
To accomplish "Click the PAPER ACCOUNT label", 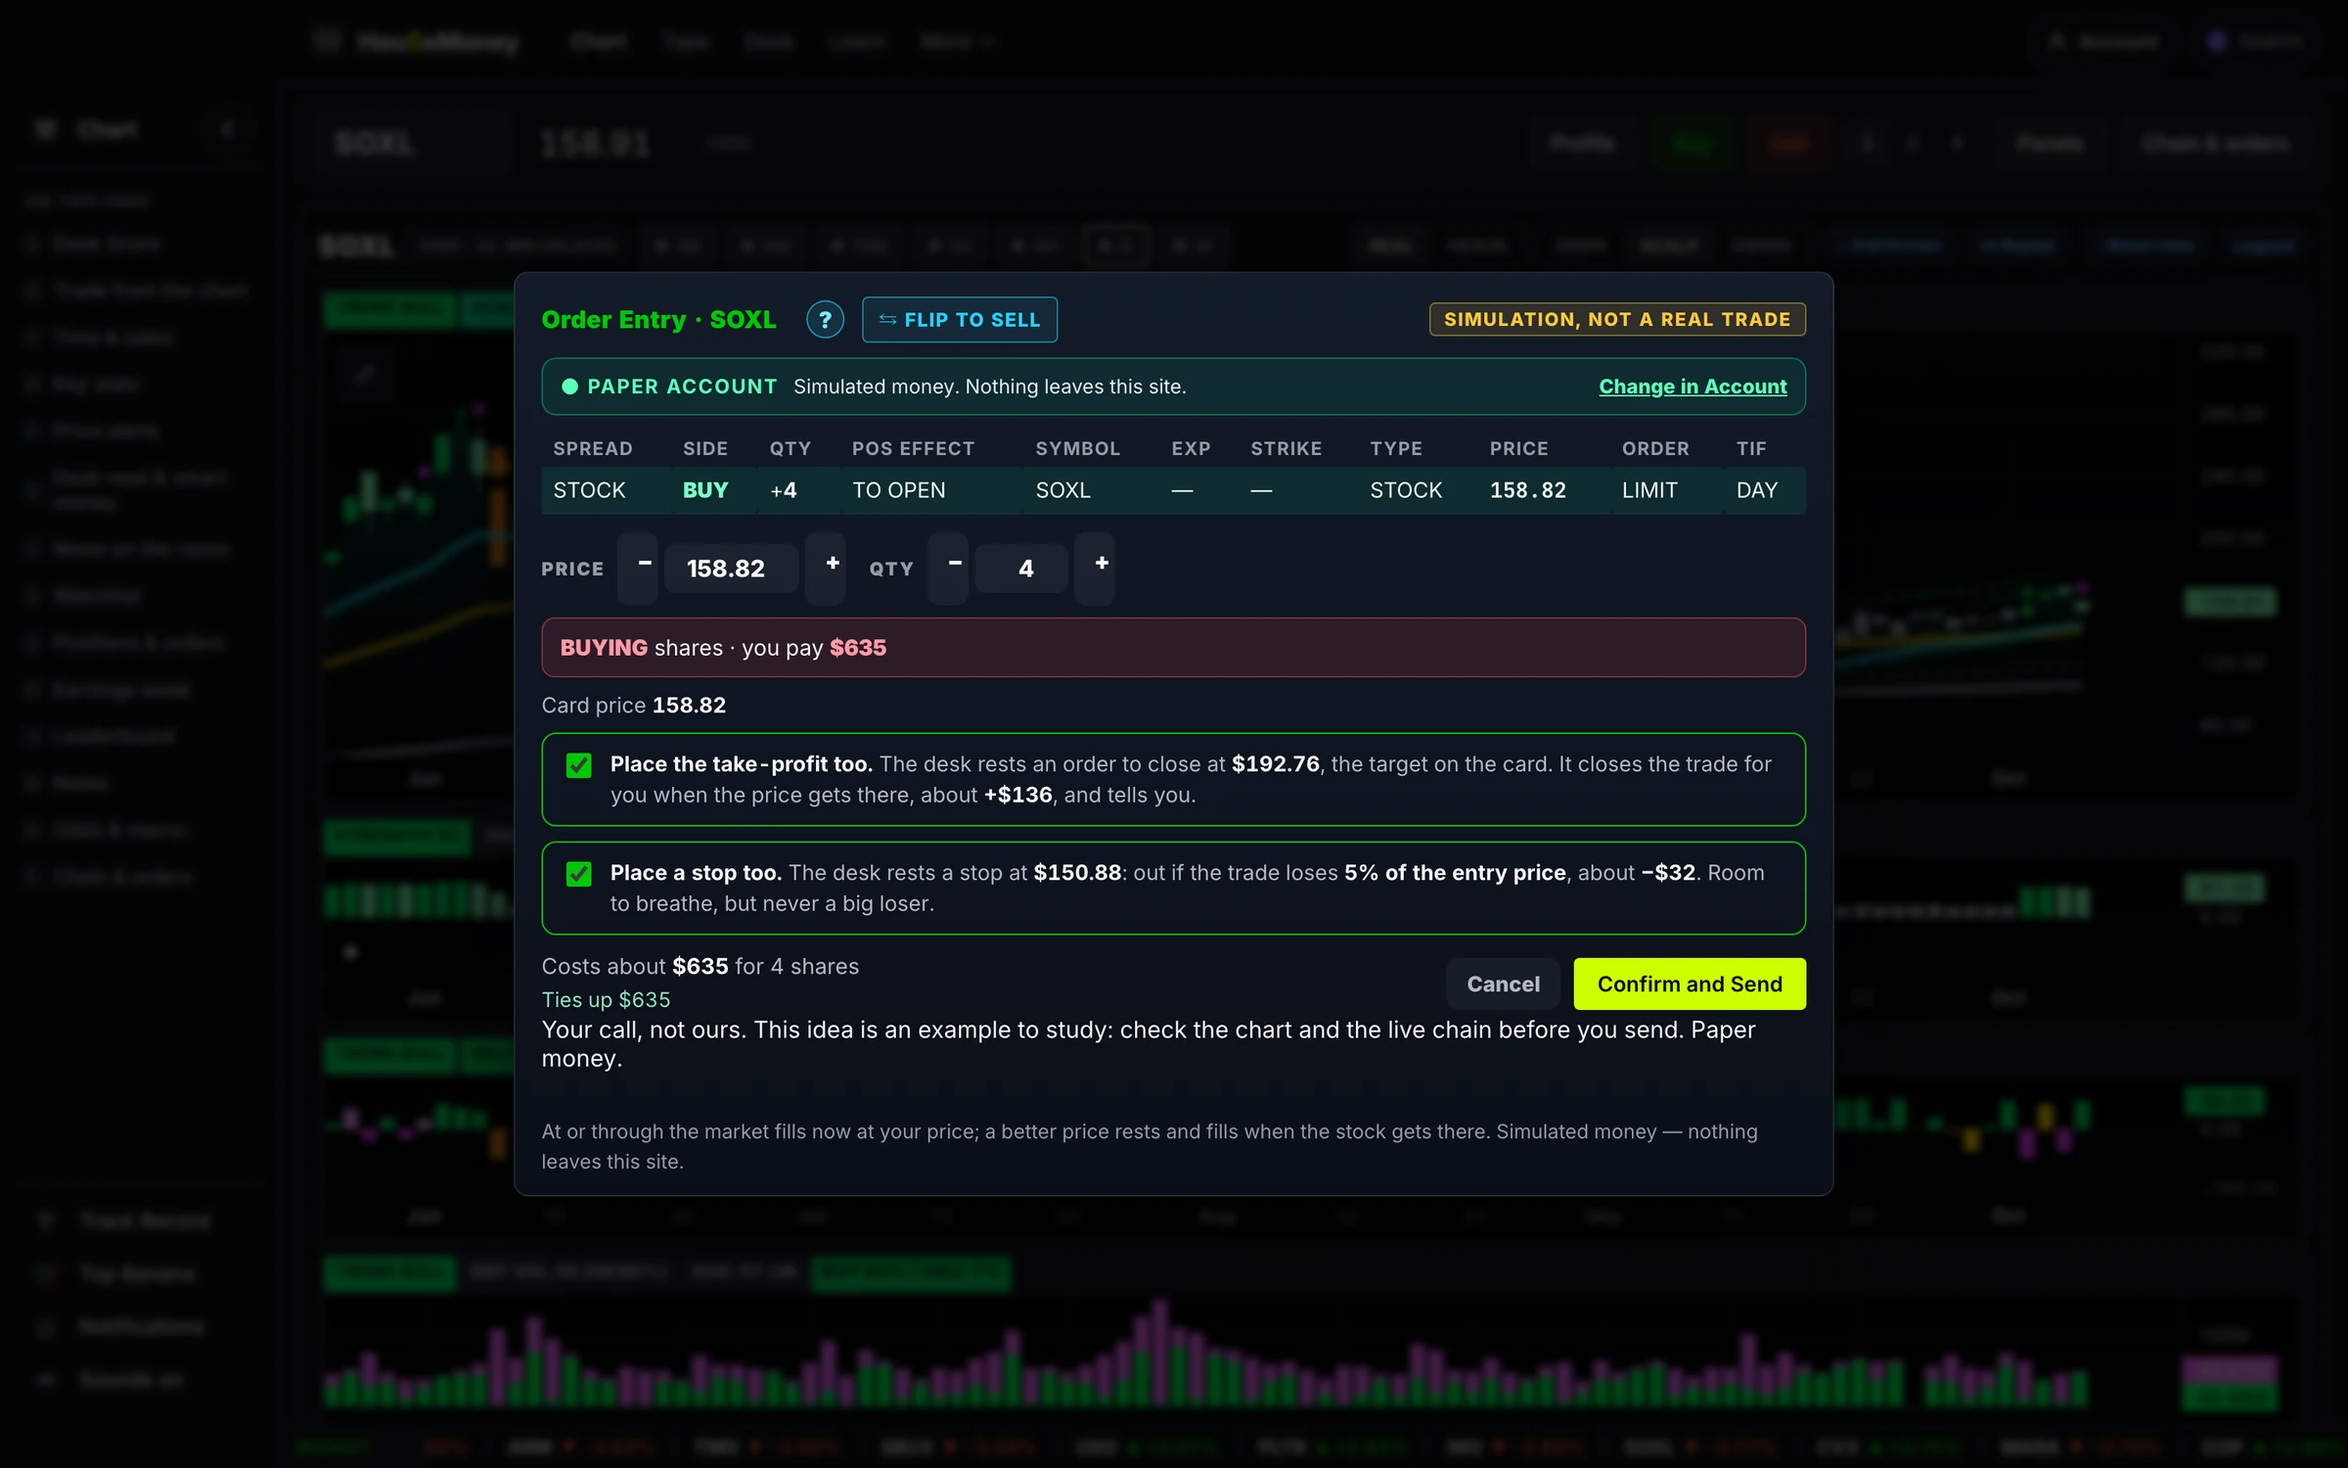I will coord(682,387).
